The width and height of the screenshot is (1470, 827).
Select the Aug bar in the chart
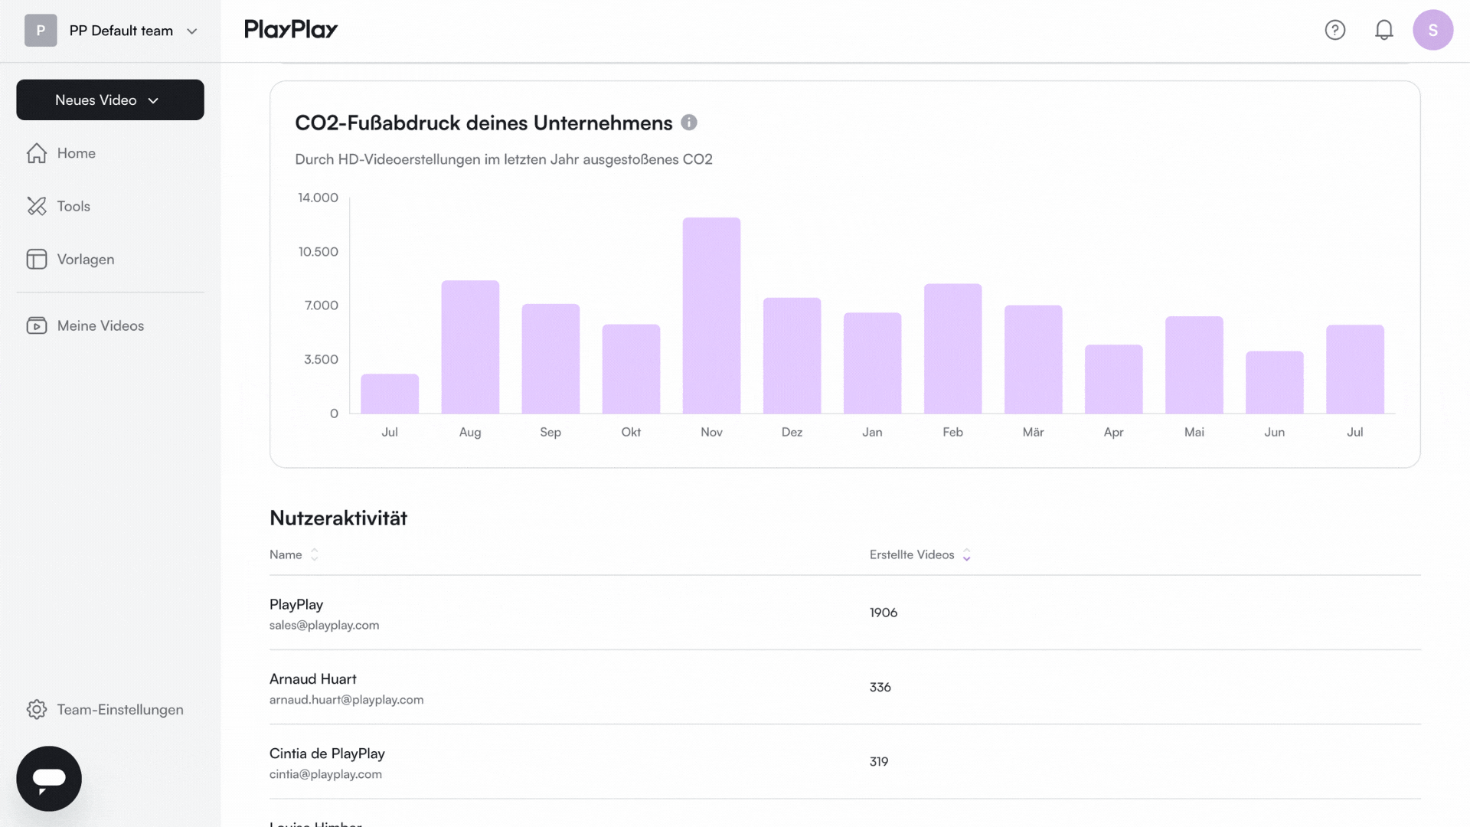(x=470, y=347)
